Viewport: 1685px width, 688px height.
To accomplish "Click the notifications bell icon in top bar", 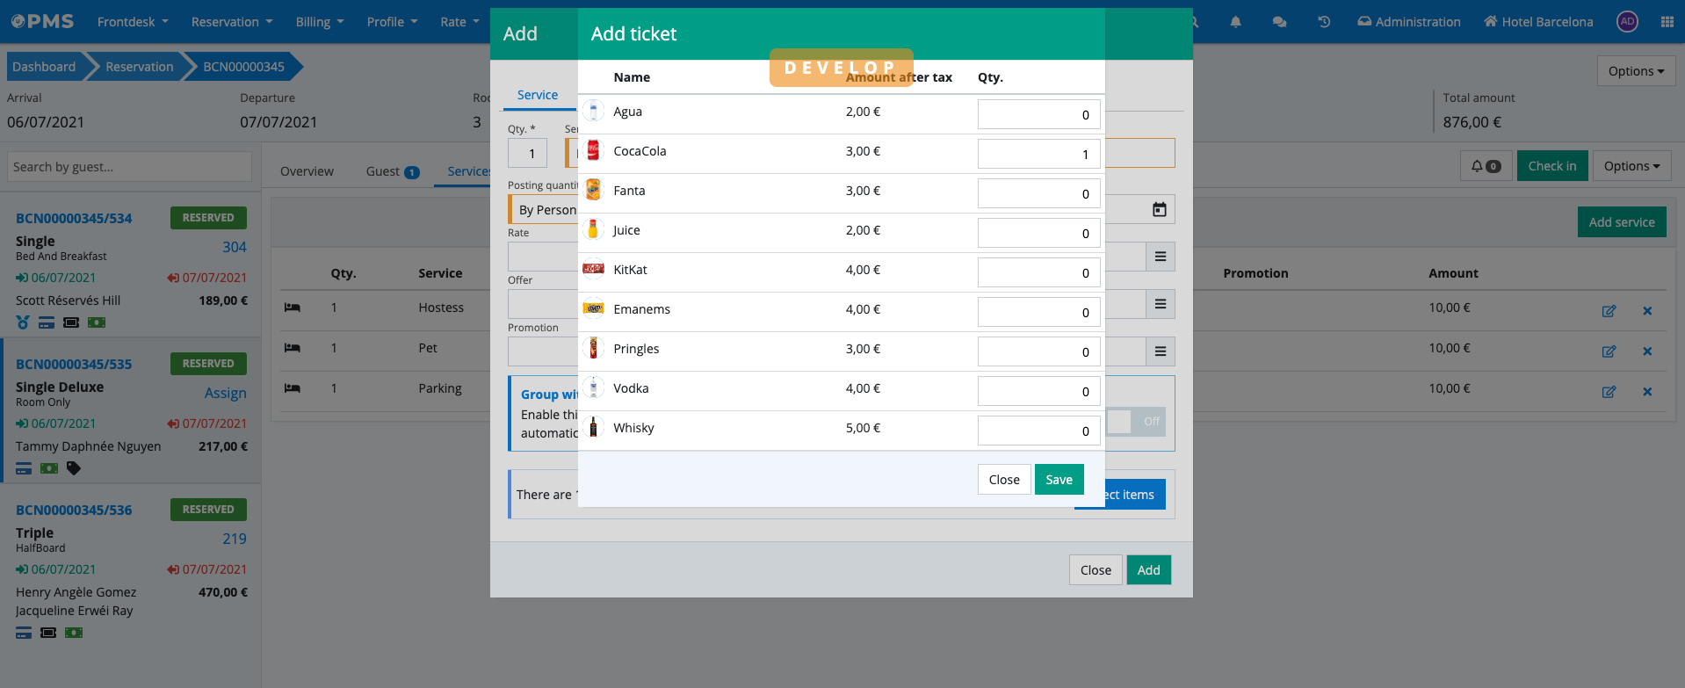I will [x=1235, y=22].
